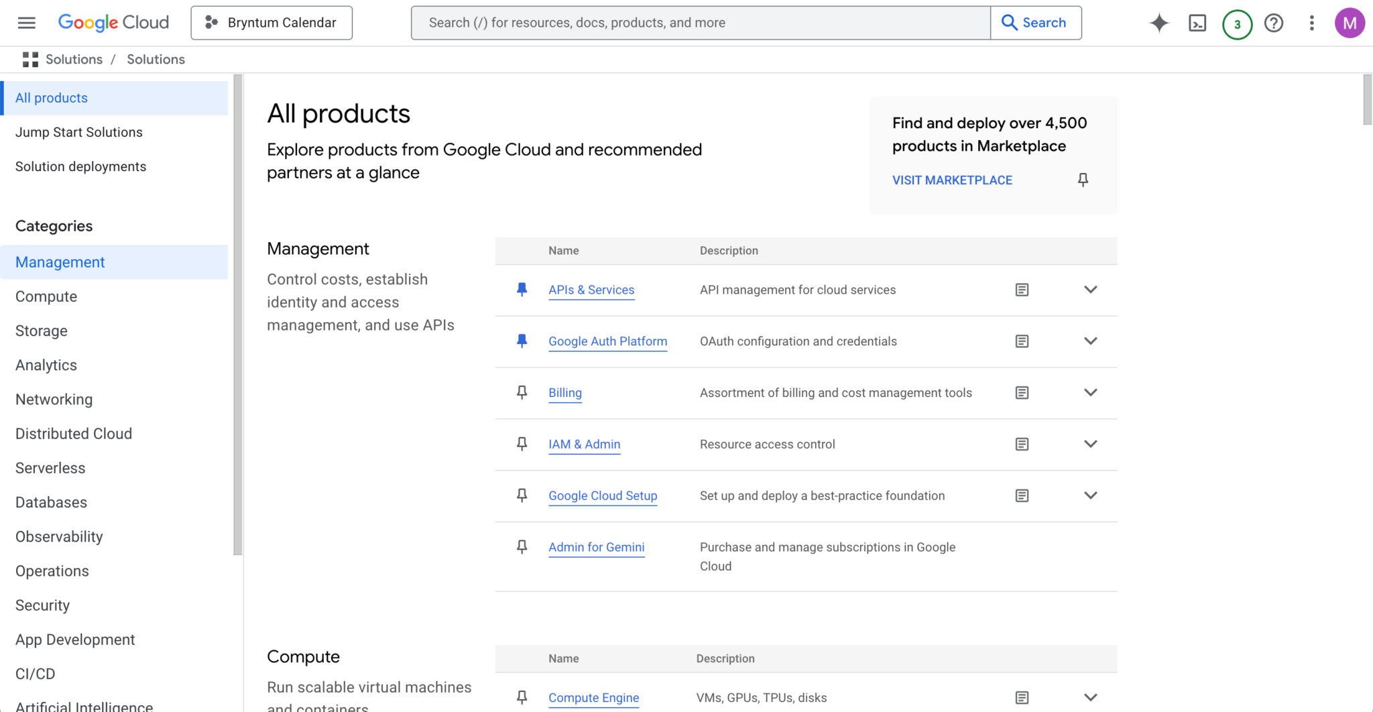Open documentation icon for Billing row
The width and height of the screenshot is (1373, 712).
pyautogui.click(x=1022, y=393)
